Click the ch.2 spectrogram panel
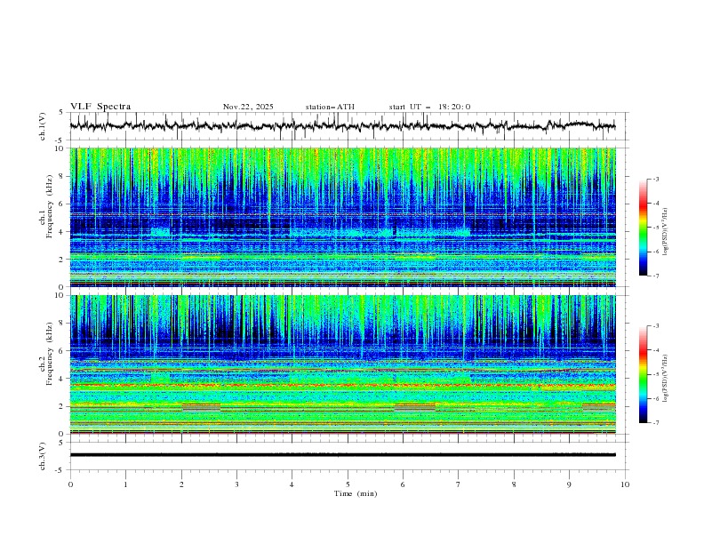The width and height of the screenshot is (704, 544). coord(342,364)
